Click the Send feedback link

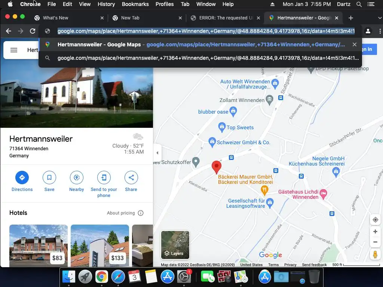[x=314, y=265]
